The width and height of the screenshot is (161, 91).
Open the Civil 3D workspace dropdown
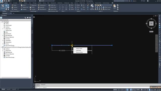click(47, 1)
